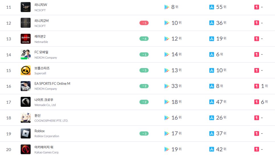Open the FC 모바일 app icon
The image size is (275, 156).
pos(26,54)
